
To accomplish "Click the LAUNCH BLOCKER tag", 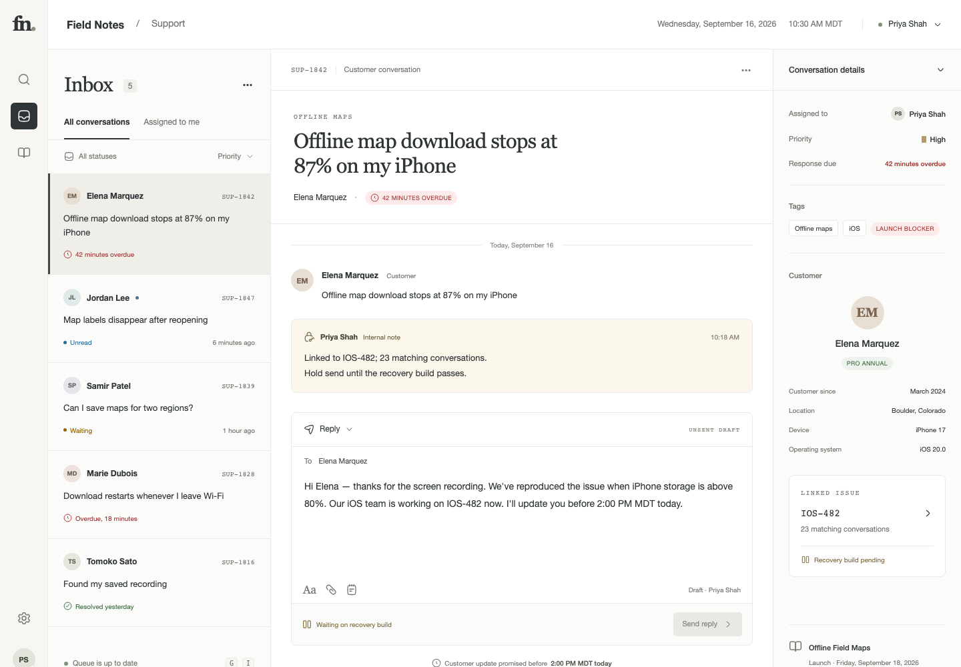I will [905, 229].
